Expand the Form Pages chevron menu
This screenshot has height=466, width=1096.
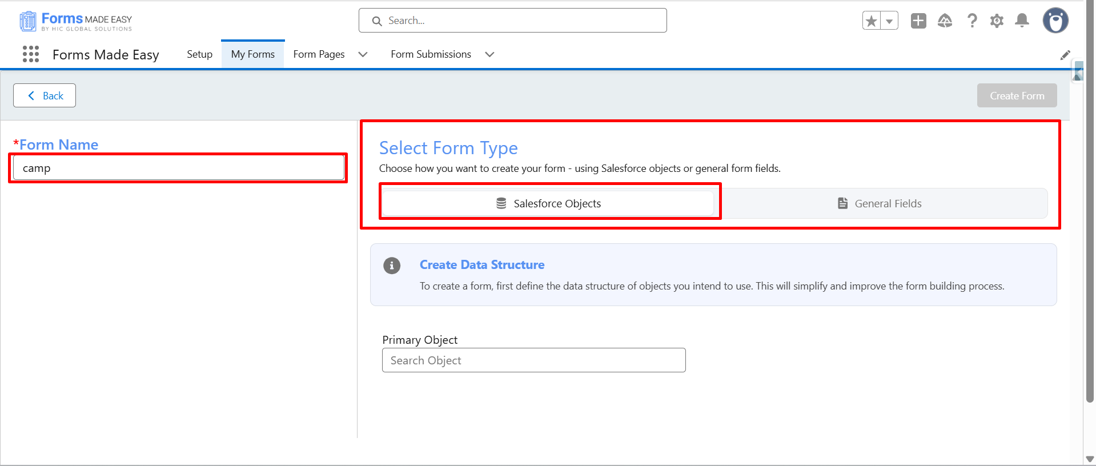(x=363, y=54)
